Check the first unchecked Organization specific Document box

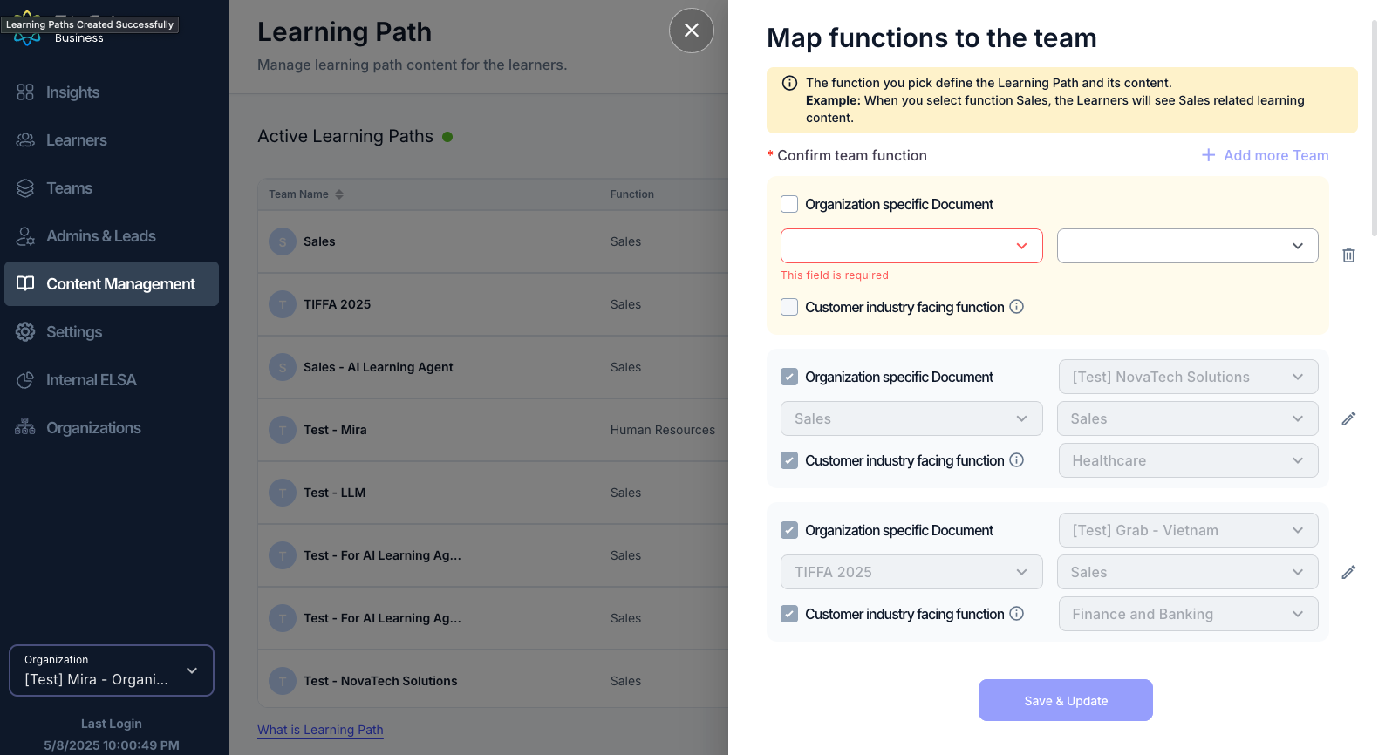(789, 204)
